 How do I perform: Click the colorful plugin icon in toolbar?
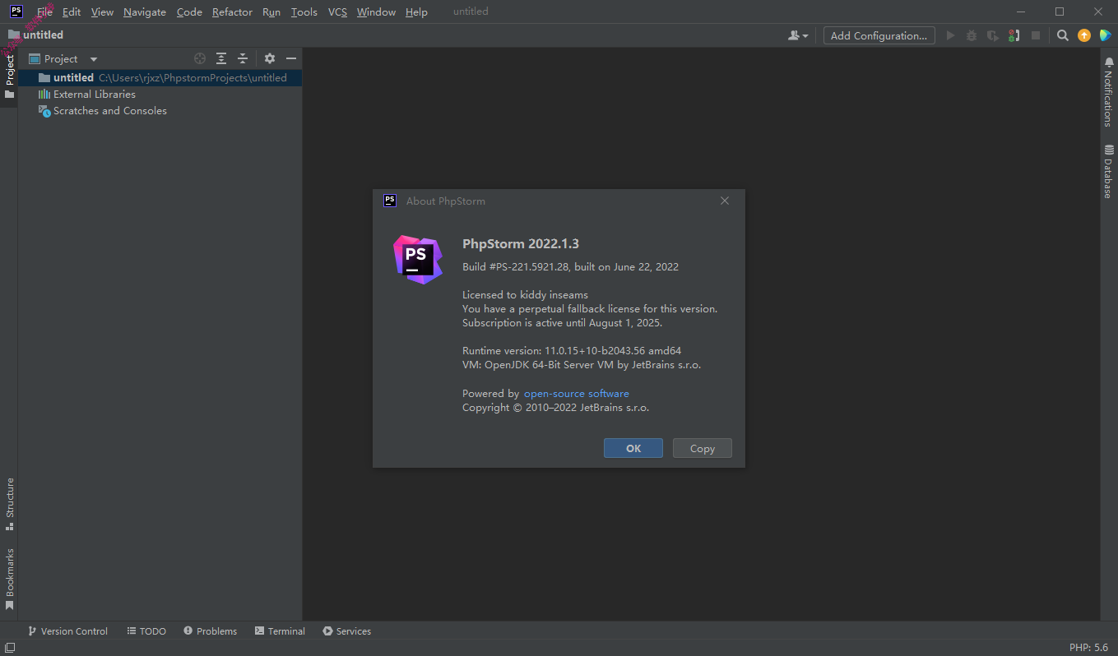pyautogui.click(x=1105, y=35)
